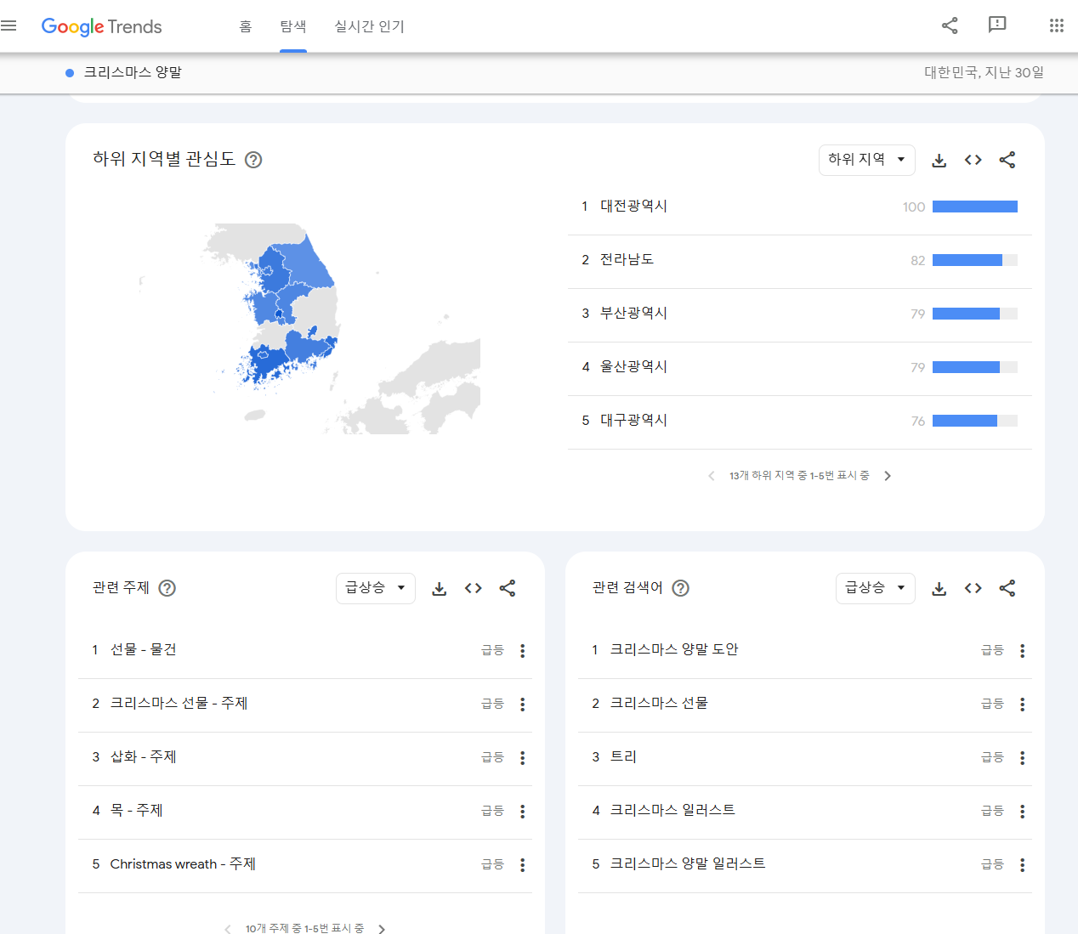The width and height of the screenshot is (1078, 934).
Task: Open help for 하위 지역별 관심도
Action: coord(252,160)
